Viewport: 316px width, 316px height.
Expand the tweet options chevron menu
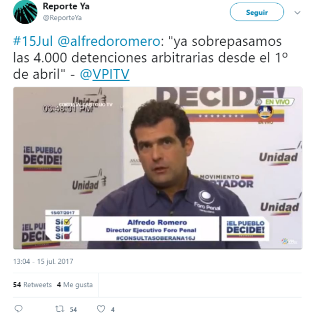298,13
